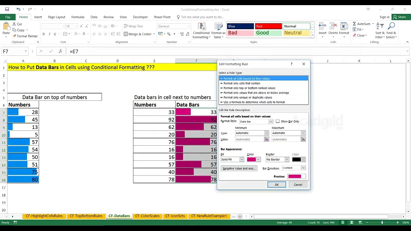Confirm the rule with OK

coord(277,185)
